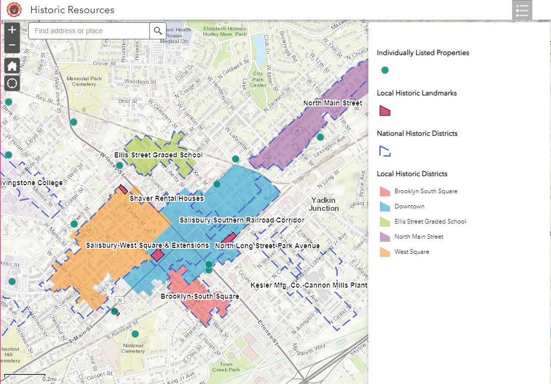Select the 'Brooklyn South Square' legend entry text
Image resolution: width=551 pixels, height=384 pixels.
pos(426,191)
